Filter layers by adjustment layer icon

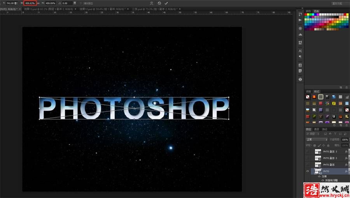(x=330, y=134)
